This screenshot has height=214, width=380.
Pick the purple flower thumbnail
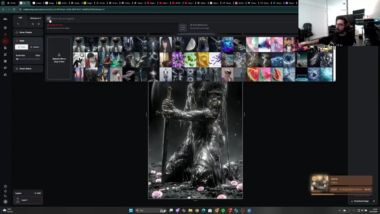click(x=178, y=59)
